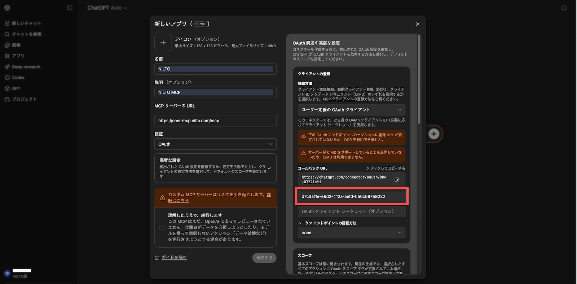This screenshot has height=284, width=577.
Task: Open the ガイドを読む link
Action: tap(174, 258)
